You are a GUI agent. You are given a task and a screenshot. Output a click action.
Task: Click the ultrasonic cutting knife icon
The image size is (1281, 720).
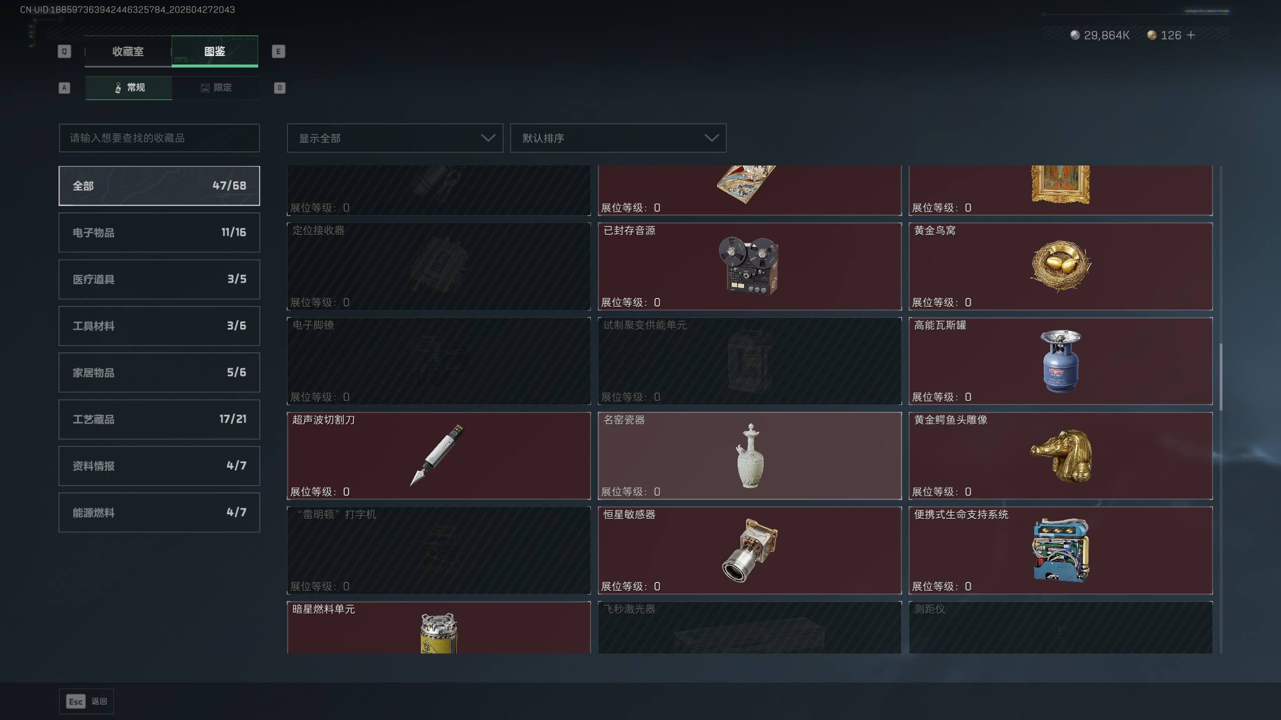coord(437,455)
